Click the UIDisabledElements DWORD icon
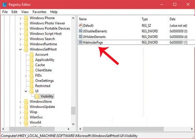The width and height of the screenshot is (195, 139). [80, 31]
